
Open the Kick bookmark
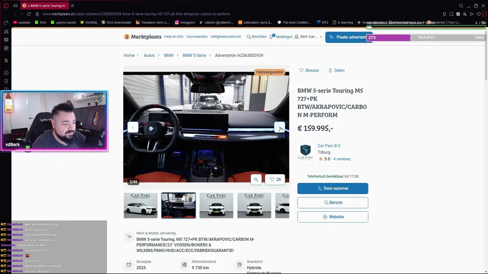click(40, 22)
